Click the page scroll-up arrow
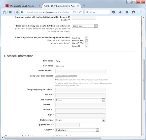The image size is (146, 140). (143, 17)
